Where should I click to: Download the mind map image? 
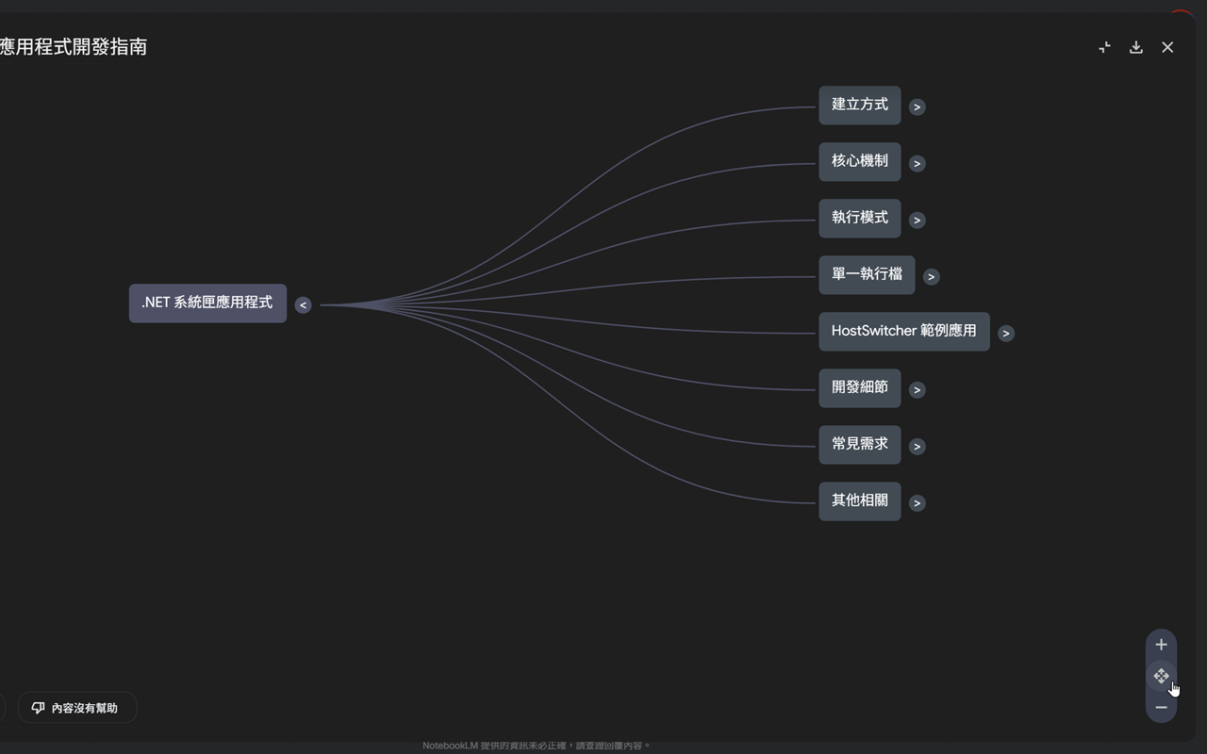pyautogui.click(x=1136, y=47)
